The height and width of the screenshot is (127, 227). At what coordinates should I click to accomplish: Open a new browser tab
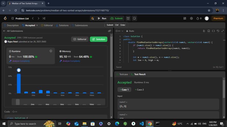point(49,3)
